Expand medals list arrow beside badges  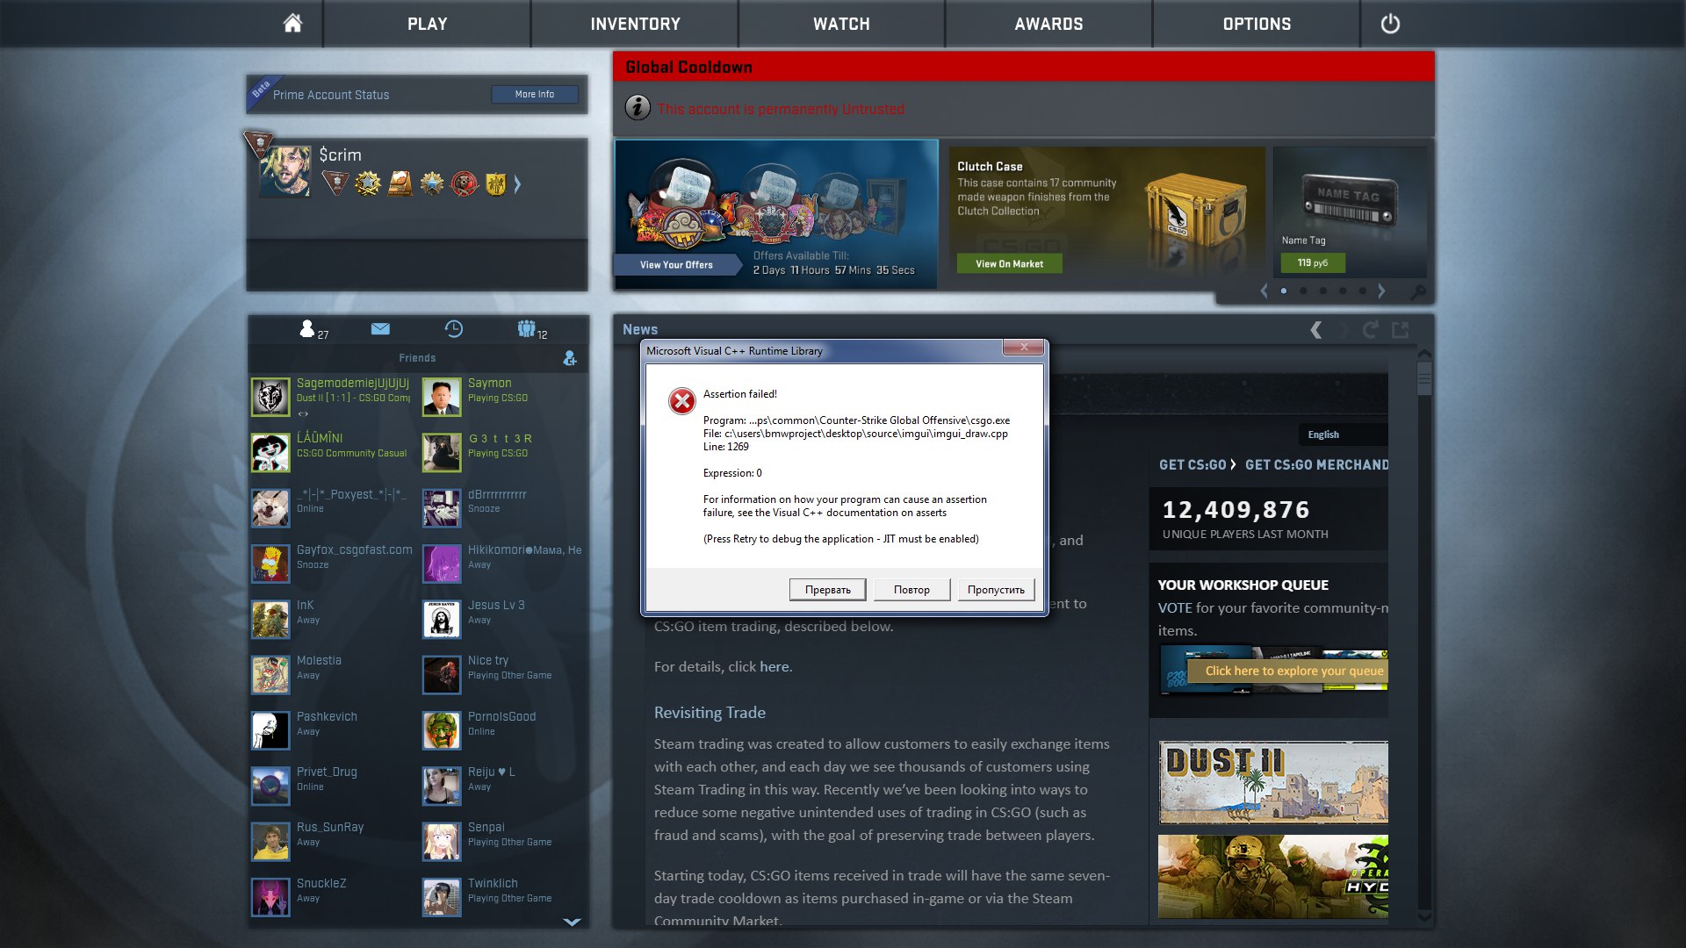[517, 184]
